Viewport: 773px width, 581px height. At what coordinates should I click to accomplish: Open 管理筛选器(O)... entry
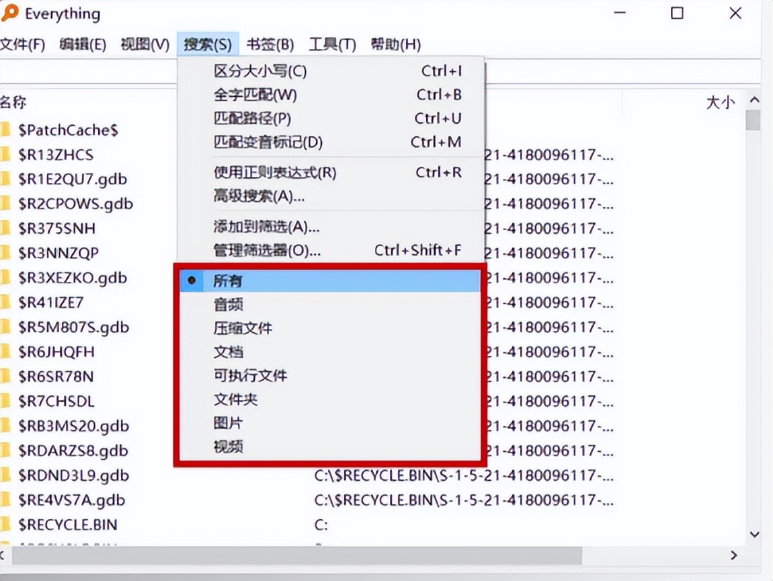pyautogui.click(x=330, y=251)
